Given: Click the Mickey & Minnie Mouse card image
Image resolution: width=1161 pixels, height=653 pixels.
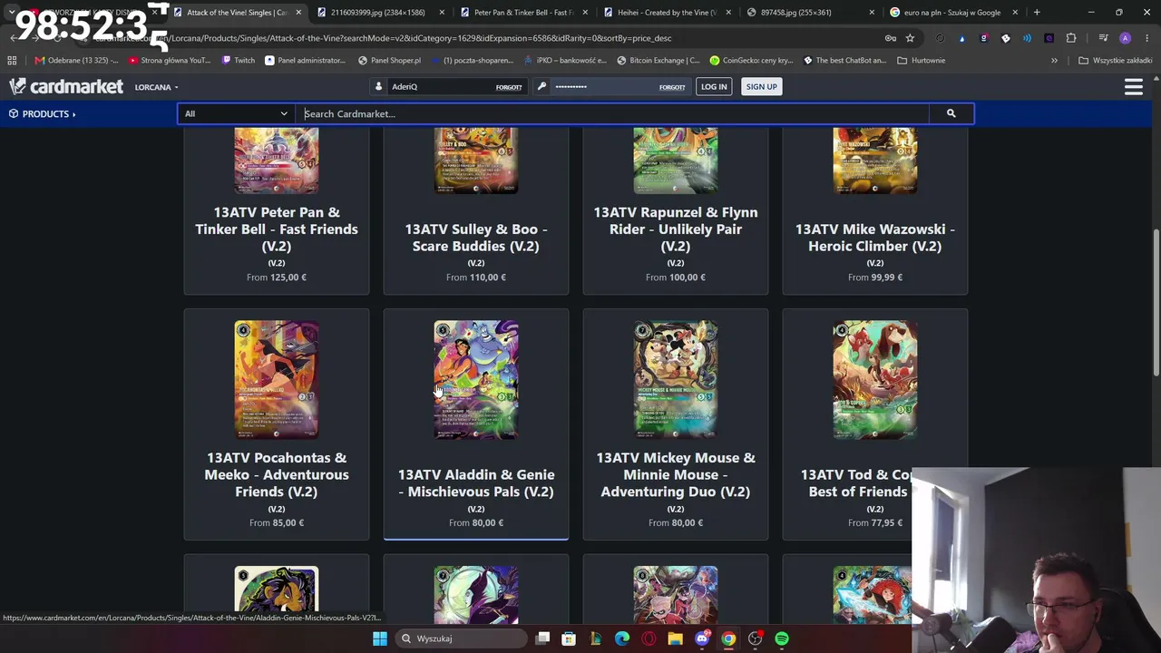Looking at the screenshot, I should point(676,379).
